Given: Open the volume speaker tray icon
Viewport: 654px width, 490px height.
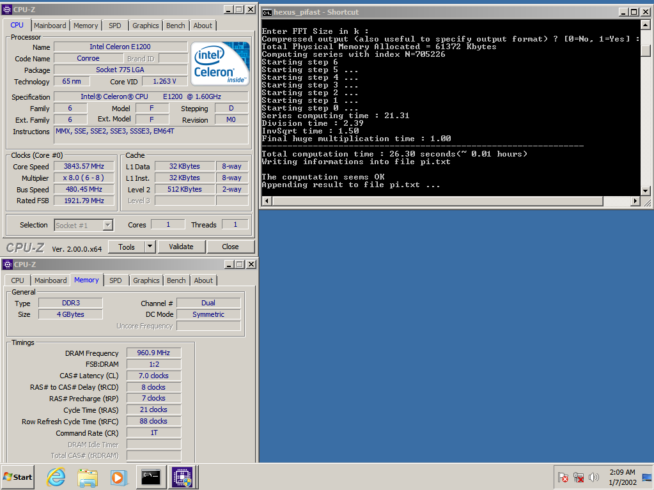Looking at the screenshot, I should (x=593, y=477).
